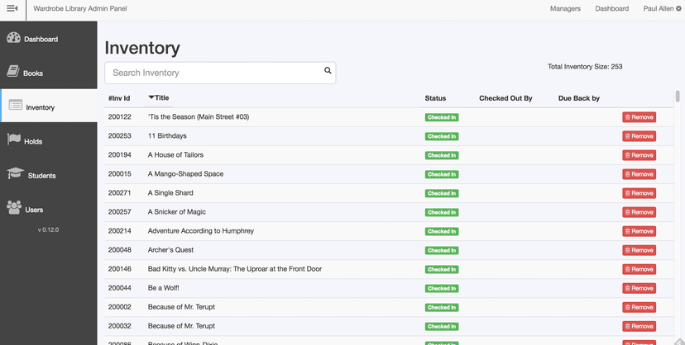Click Checked In badge for 'A Single Shard'
The width and height of the screenshot is (685, 345).
(x=442, y=193)
